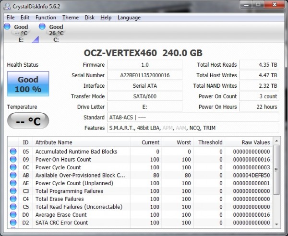Select the C: drive status orb

(x=42, y=26)
